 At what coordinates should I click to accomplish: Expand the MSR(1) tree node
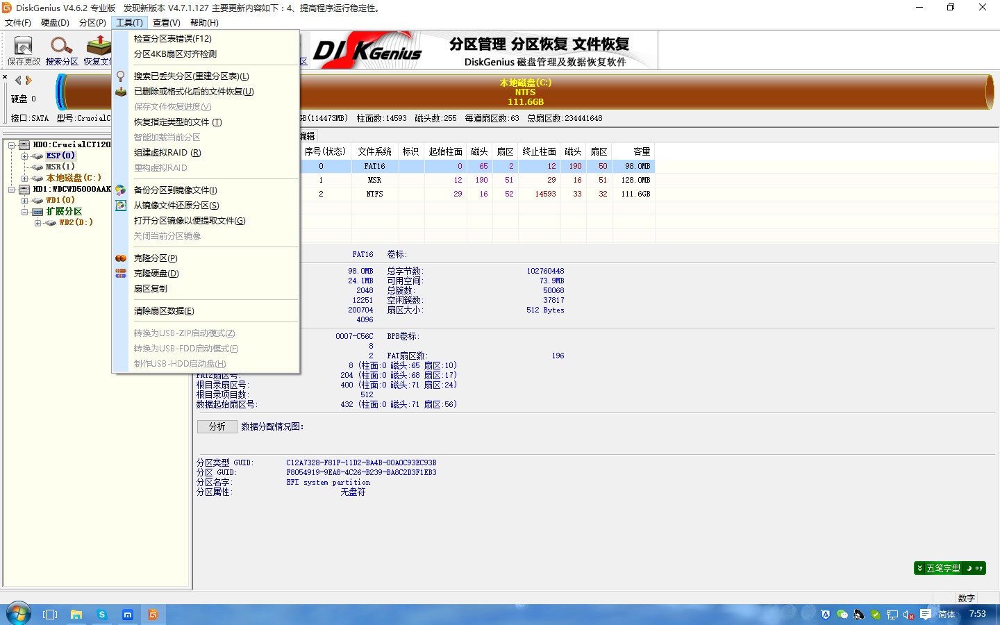tap(24, 167)
